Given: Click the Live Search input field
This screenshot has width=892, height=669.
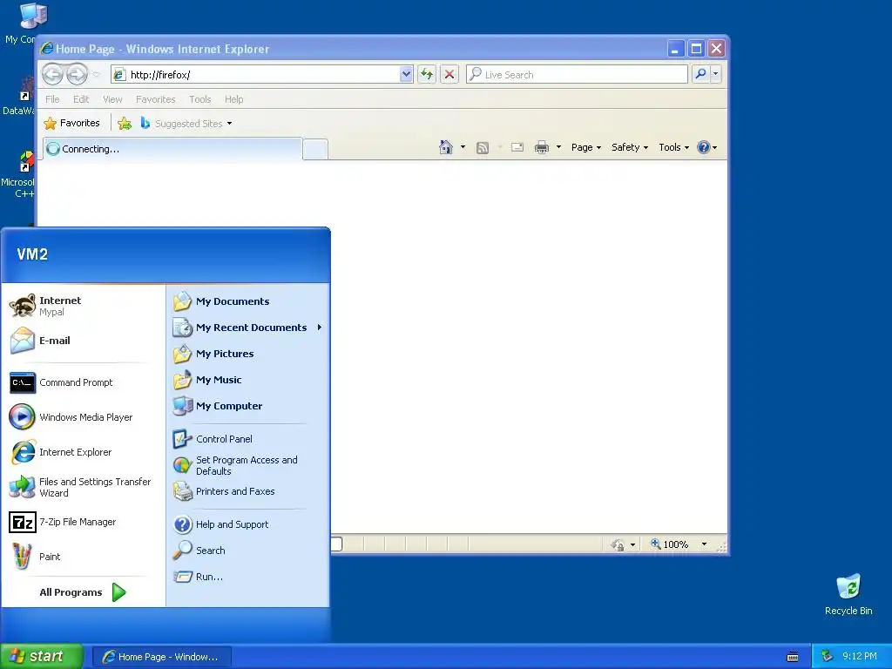Looking at the screenshot, I should coord(577,75).
